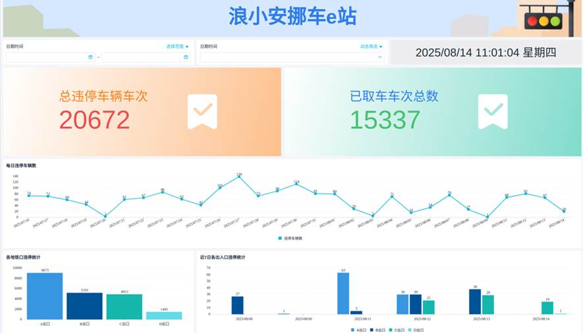583x333 pixels.
Task: Click the D出口 bar showing 1495
Action: [x=164, y=315]
